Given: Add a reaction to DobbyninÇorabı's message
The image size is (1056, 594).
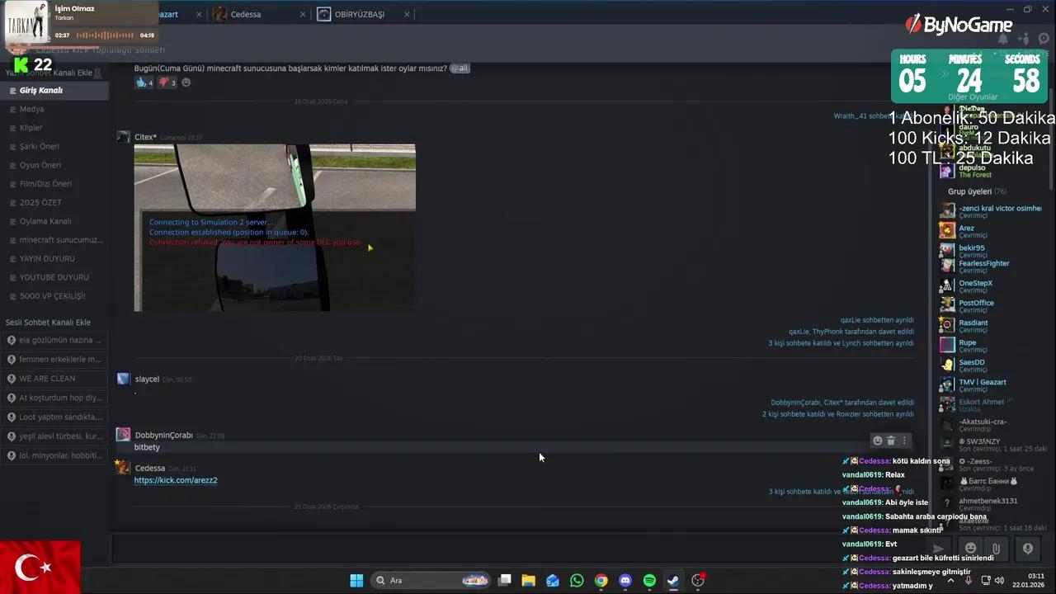Looking at the screenshot, I should (877, 441).
